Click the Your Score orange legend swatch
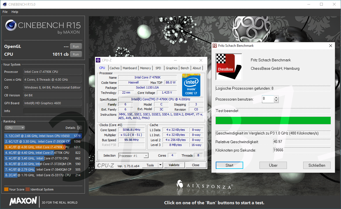The width and height of the screenshot is (341, 209). (x=6, y=189)
